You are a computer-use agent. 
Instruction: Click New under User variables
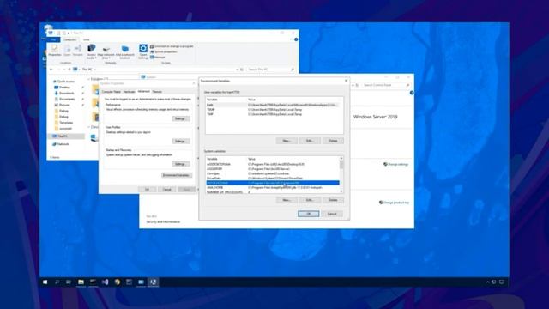tap(287, 141)
